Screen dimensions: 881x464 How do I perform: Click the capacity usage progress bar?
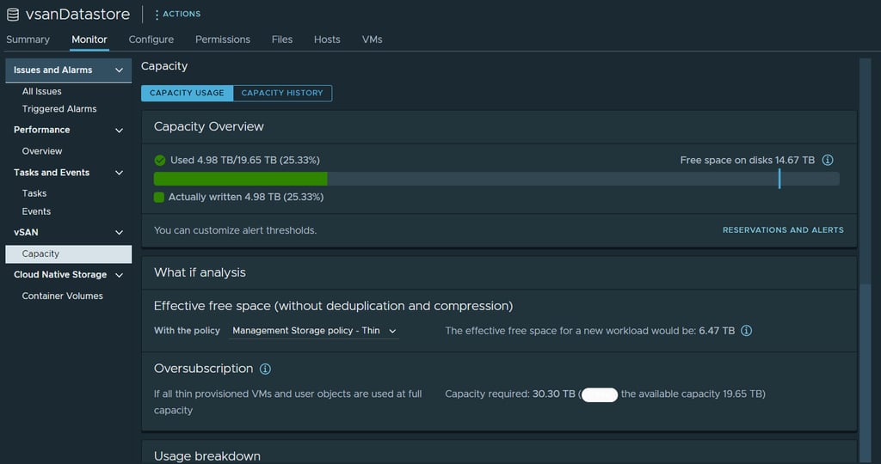pyautogui.click(x=496, y=179)
